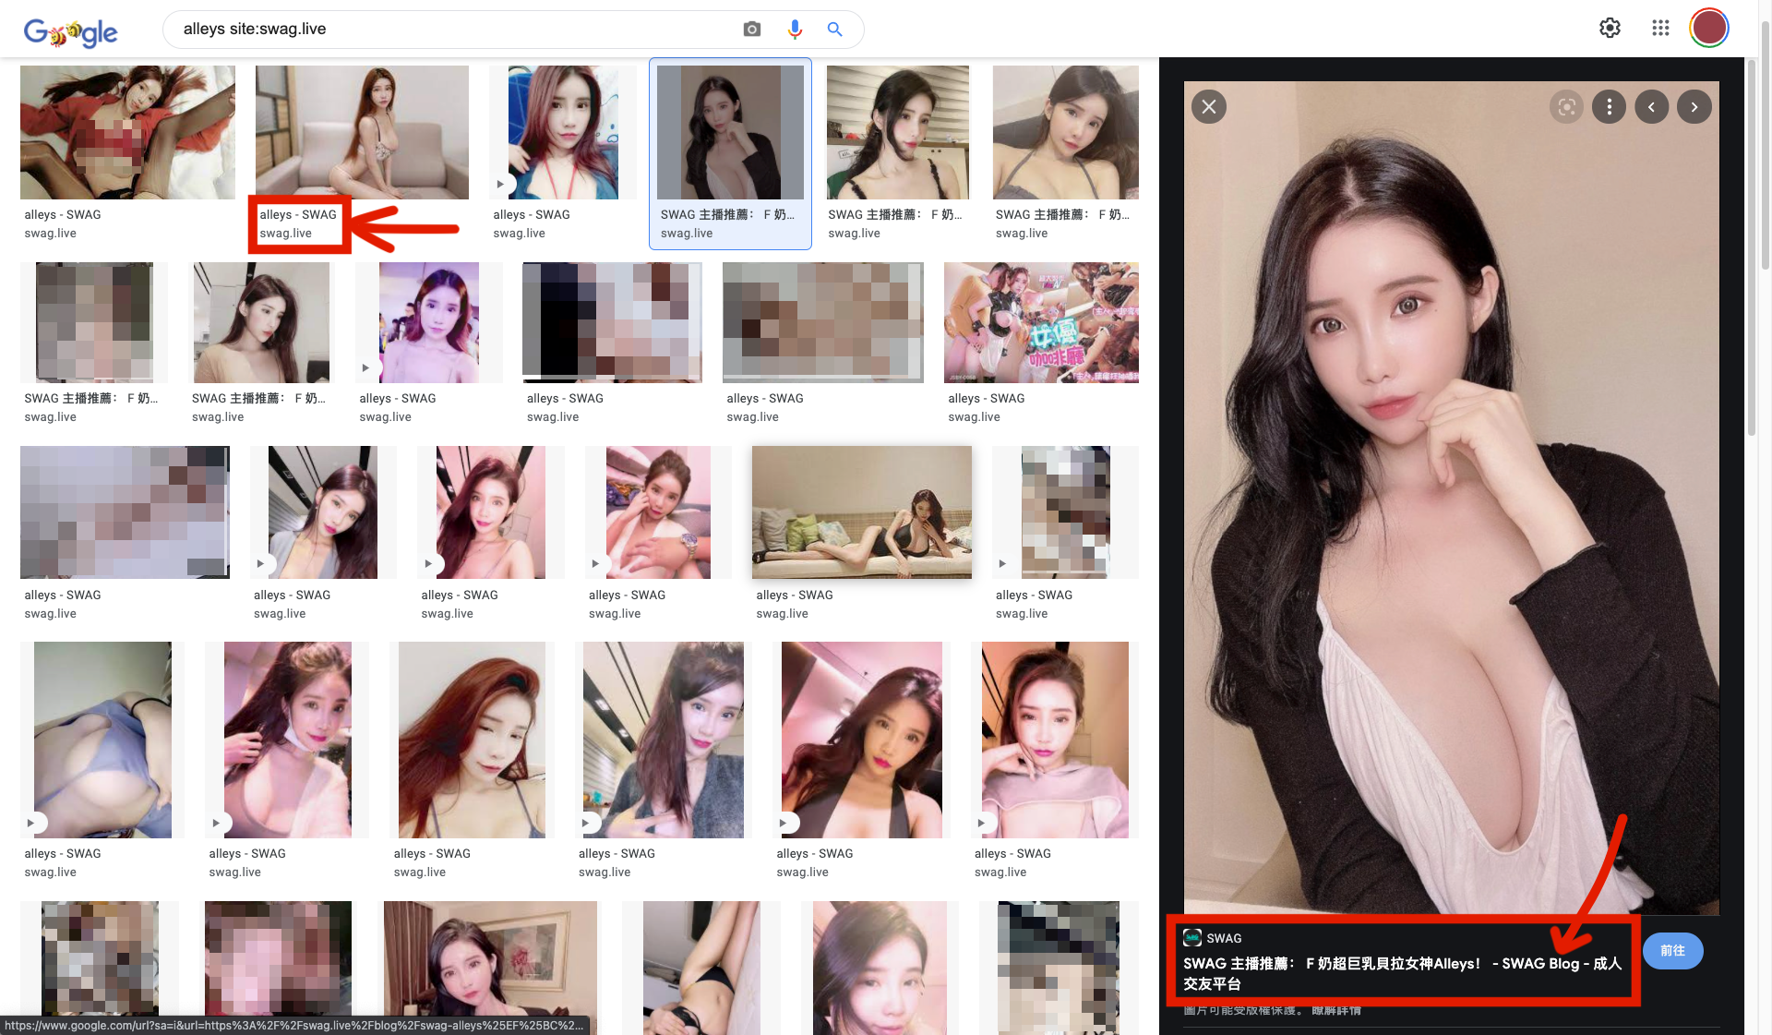This screenshot has height=1035, width=1772.
Task: Click the Google Lens icon in preview
Action: [x=1566, y=107]
